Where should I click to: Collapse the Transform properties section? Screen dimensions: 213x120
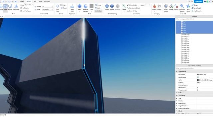click(x=177, y=96)
